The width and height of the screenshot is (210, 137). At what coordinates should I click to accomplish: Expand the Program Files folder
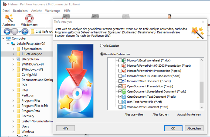click(13, 101)
